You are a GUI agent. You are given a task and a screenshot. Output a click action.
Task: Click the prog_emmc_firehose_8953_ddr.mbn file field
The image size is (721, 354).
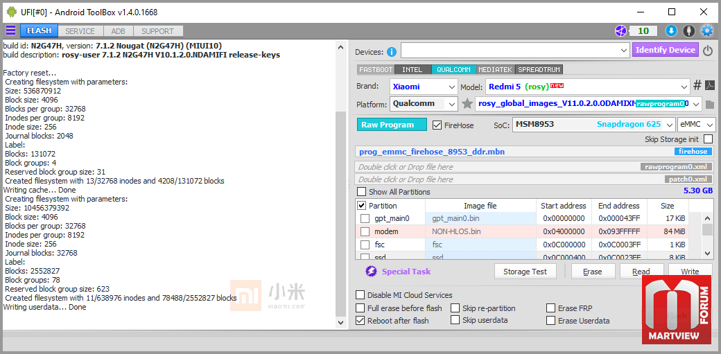click(535, 152)
